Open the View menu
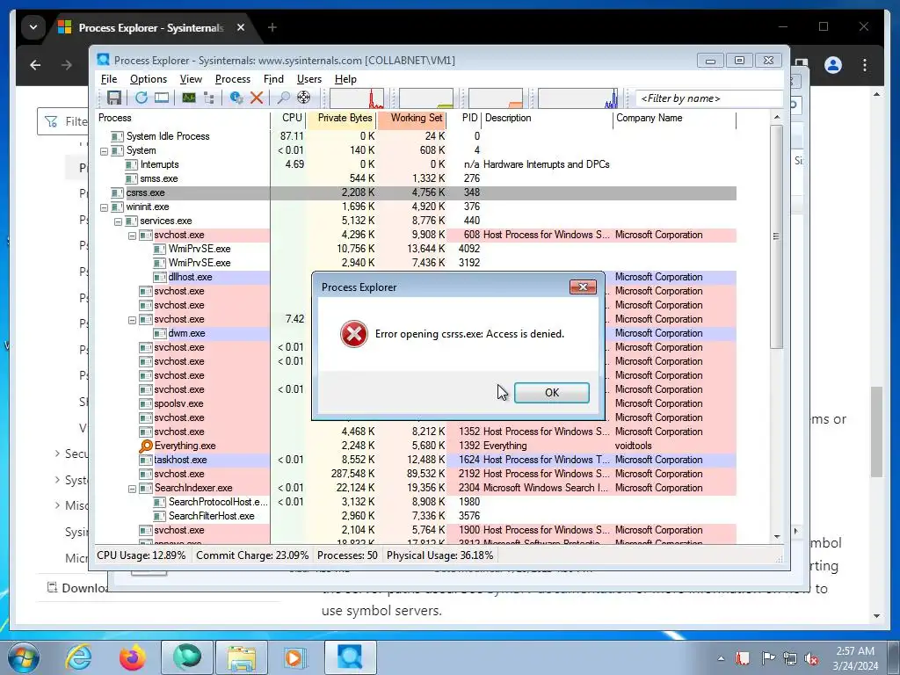This screenshot has height=675, width=900. 191,79
